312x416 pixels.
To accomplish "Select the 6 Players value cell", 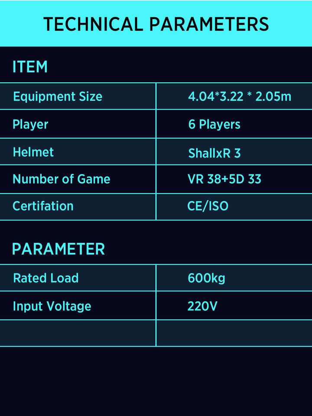I will (214, 124).
